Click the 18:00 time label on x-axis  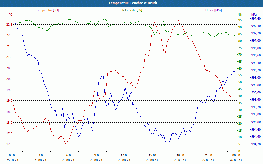[180, 155]
